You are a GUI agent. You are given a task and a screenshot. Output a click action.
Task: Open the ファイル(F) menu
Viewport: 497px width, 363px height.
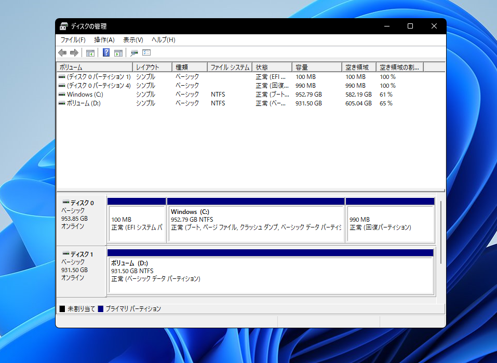pos(73,40)
